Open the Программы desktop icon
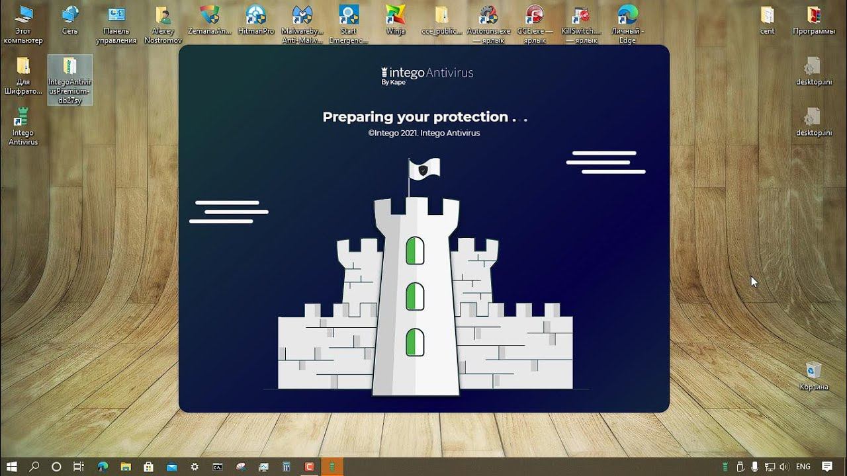 point(813,20)
